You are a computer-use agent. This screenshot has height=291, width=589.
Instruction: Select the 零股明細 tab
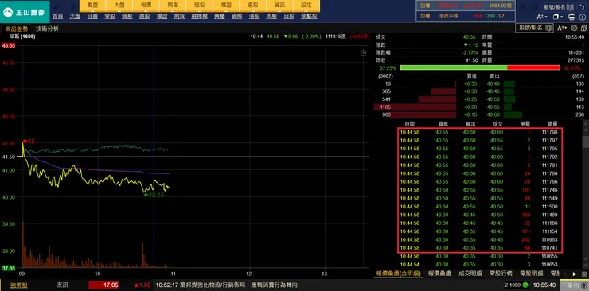pos(531,274)
